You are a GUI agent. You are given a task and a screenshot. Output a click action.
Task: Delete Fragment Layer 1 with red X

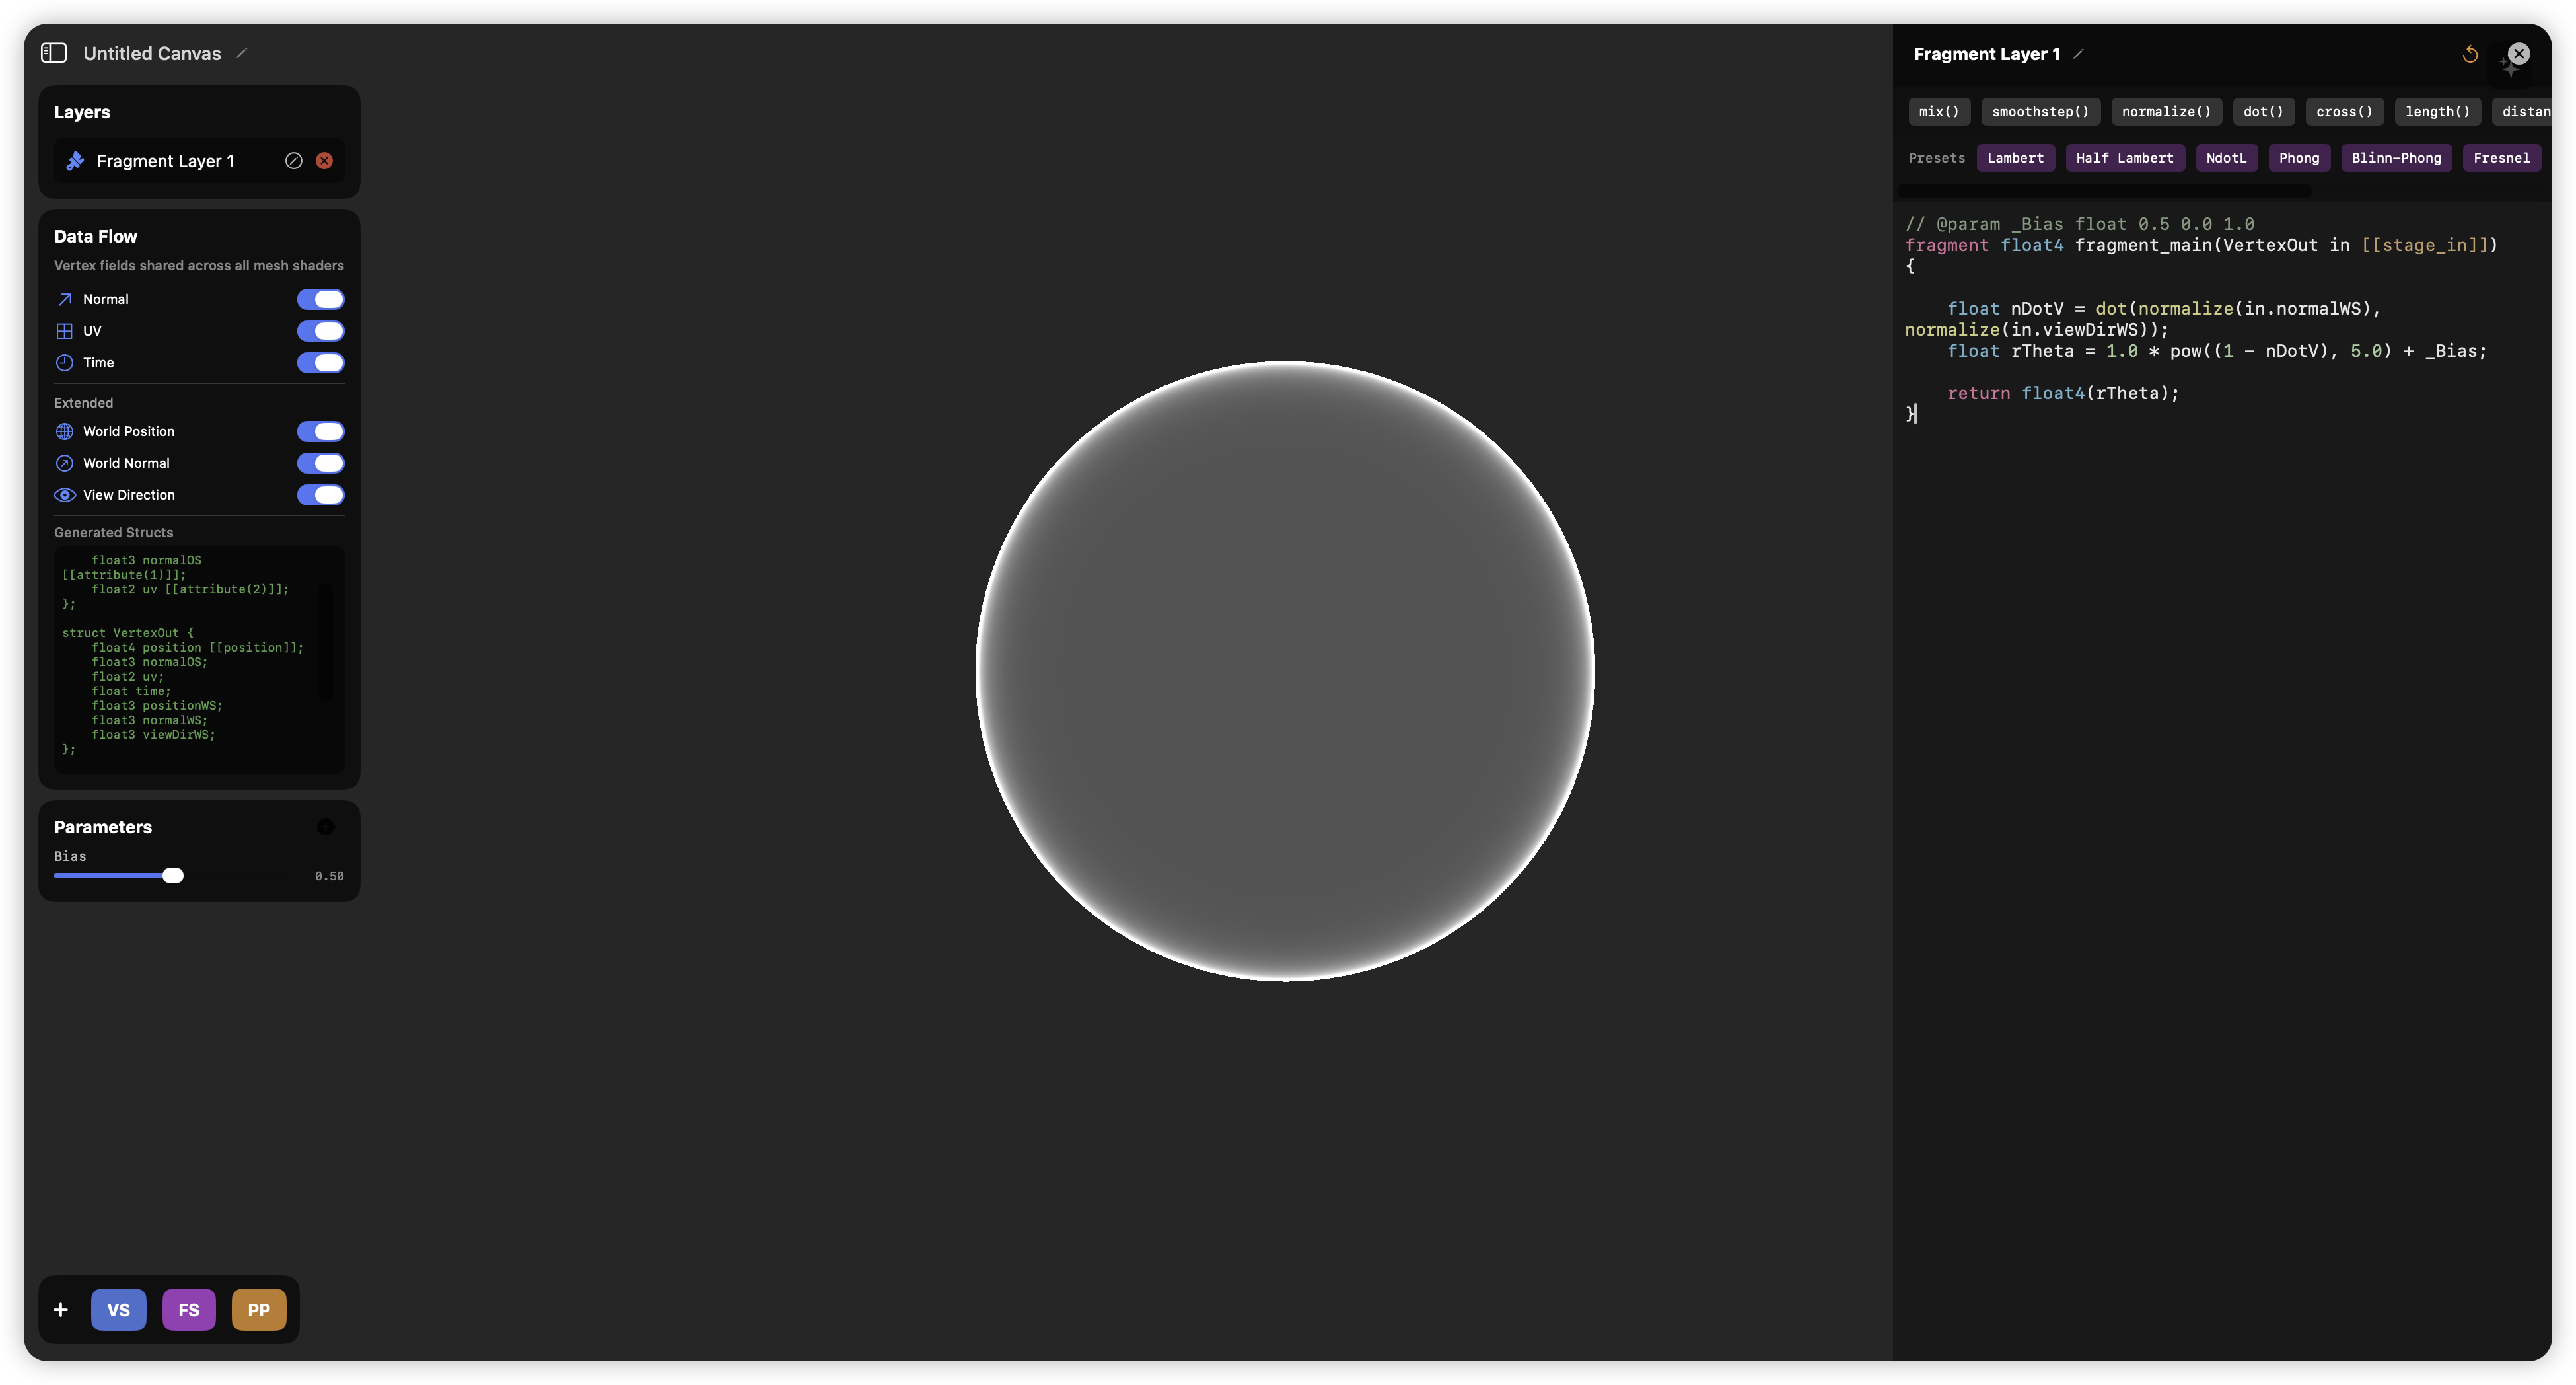click(324, 161)
